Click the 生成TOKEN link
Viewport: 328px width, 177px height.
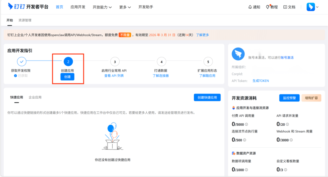(261, 80)
